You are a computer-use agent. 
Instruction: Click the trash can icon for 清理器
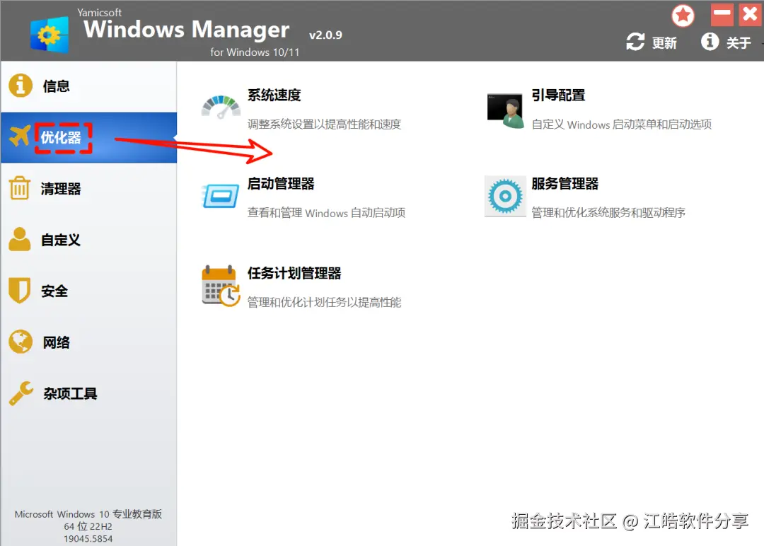[20, 188]
